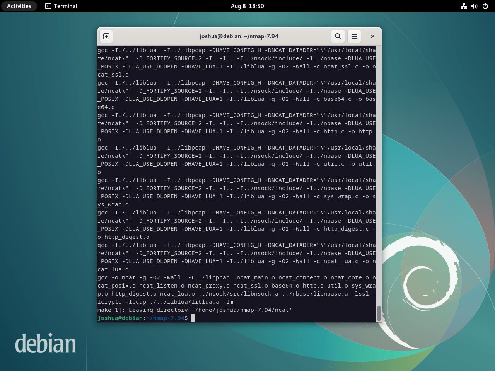Open a new terminal tab

click(106, 36)
